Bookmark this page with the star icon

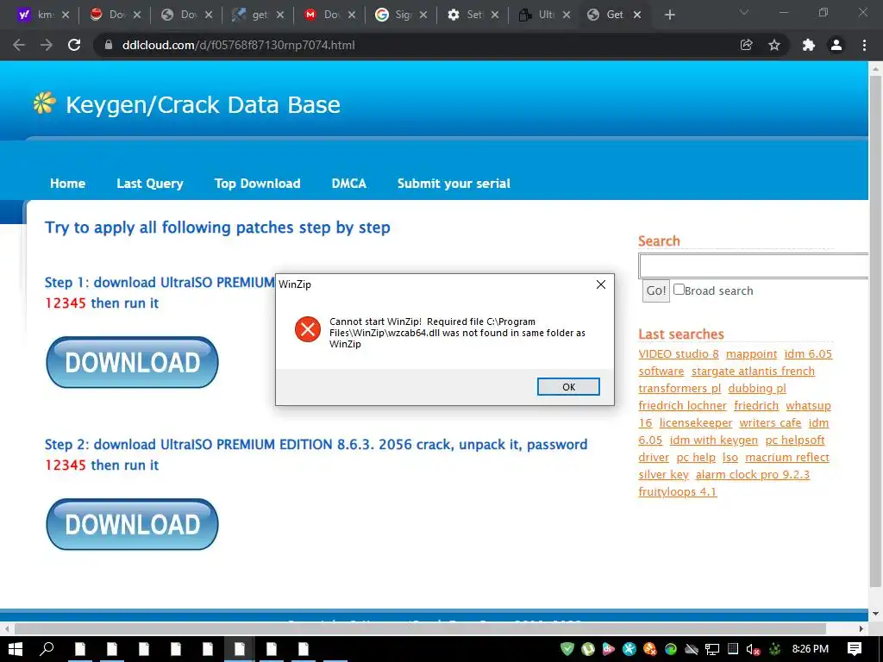774,45
